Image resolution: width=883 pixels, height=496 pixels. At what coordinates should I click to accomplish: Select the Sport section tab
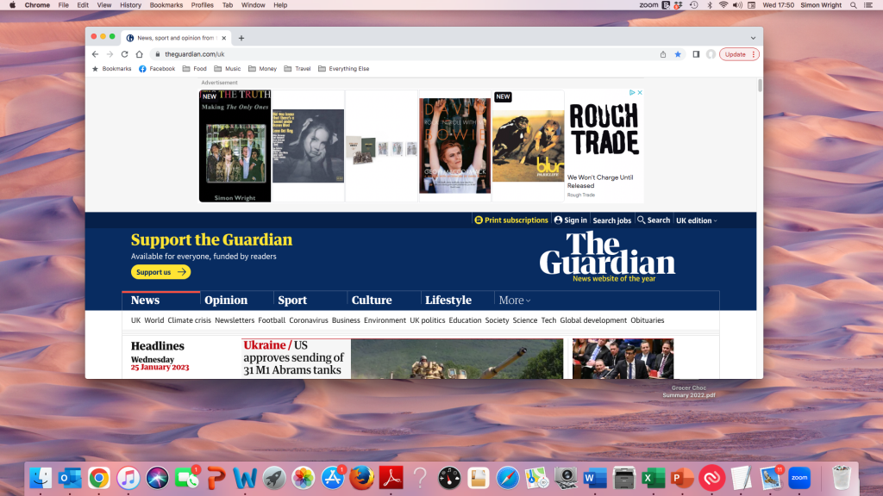(x=292, y=301)
